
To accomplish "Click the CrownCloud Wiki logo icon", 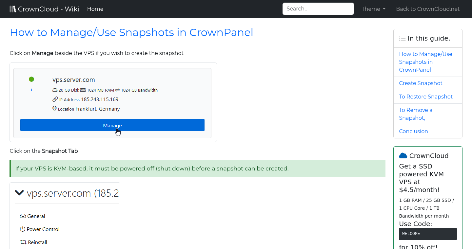I will pyautogui.click(x=12, y=9).
